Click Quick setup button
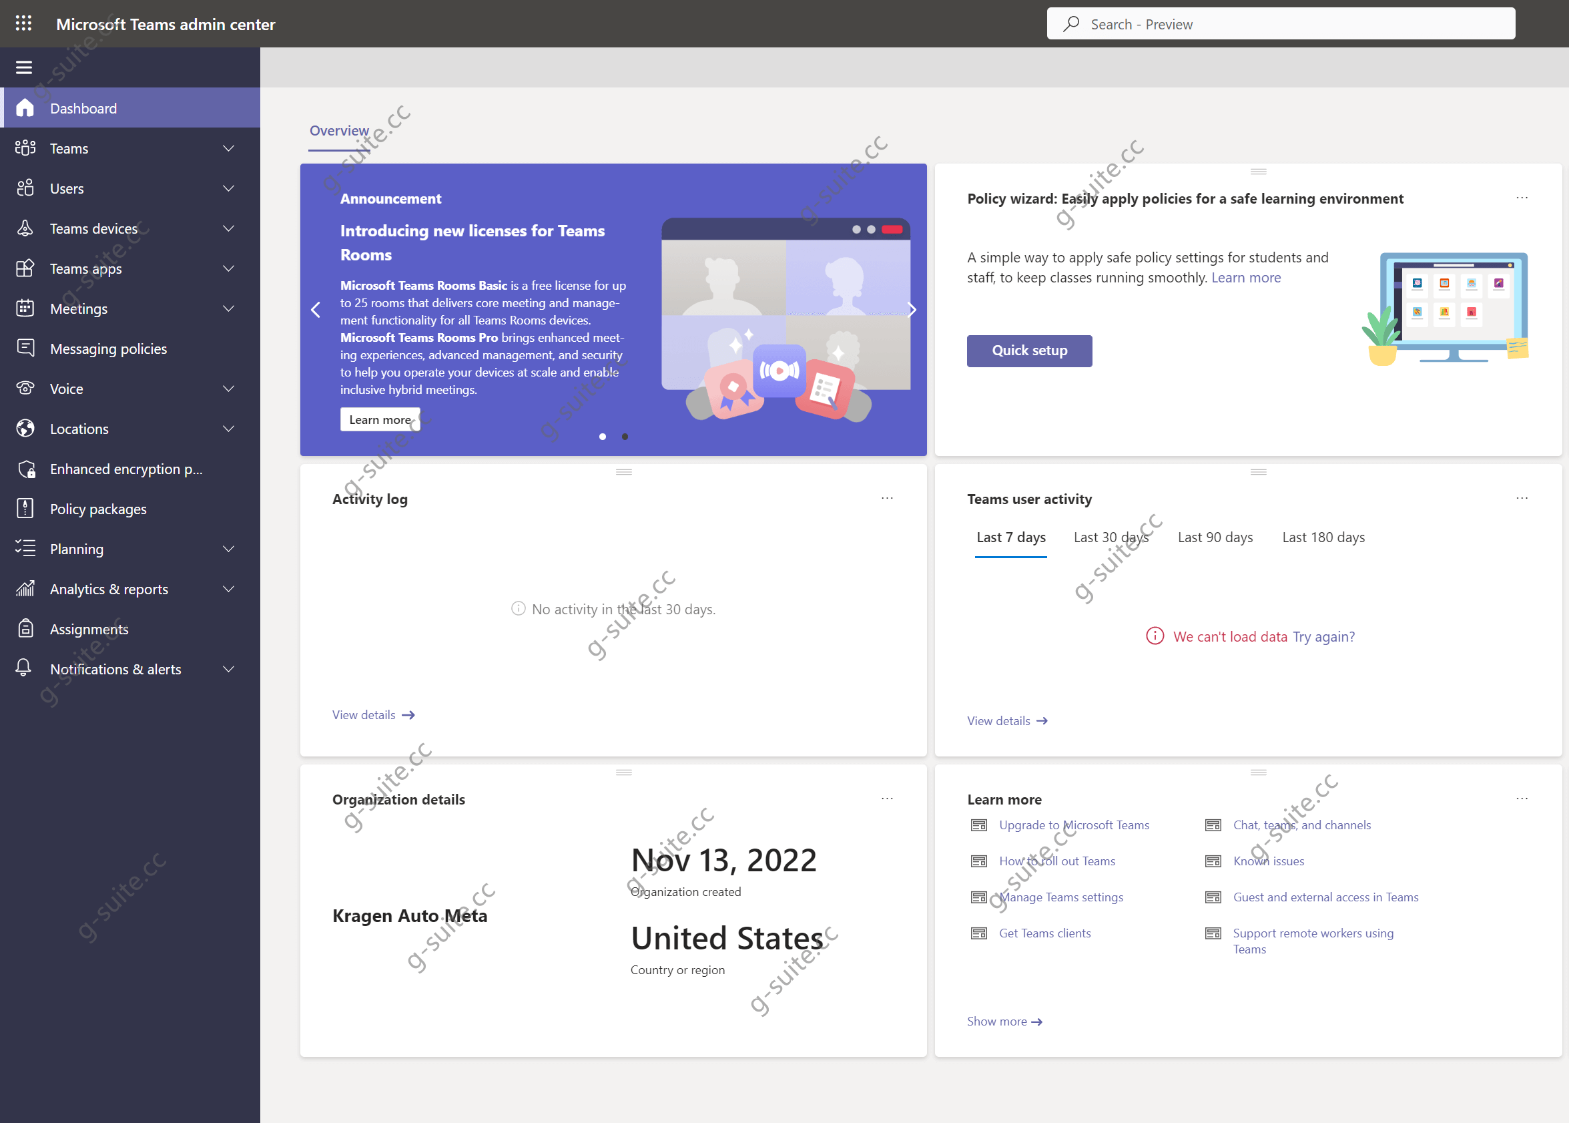 click(x=1029, y=351)
